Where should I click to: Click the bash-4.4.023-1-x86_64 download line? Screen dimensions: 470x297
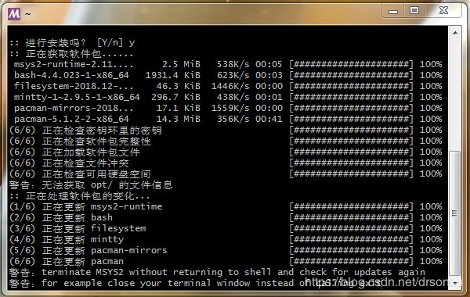pyautogui.click(x=227, y=75)
